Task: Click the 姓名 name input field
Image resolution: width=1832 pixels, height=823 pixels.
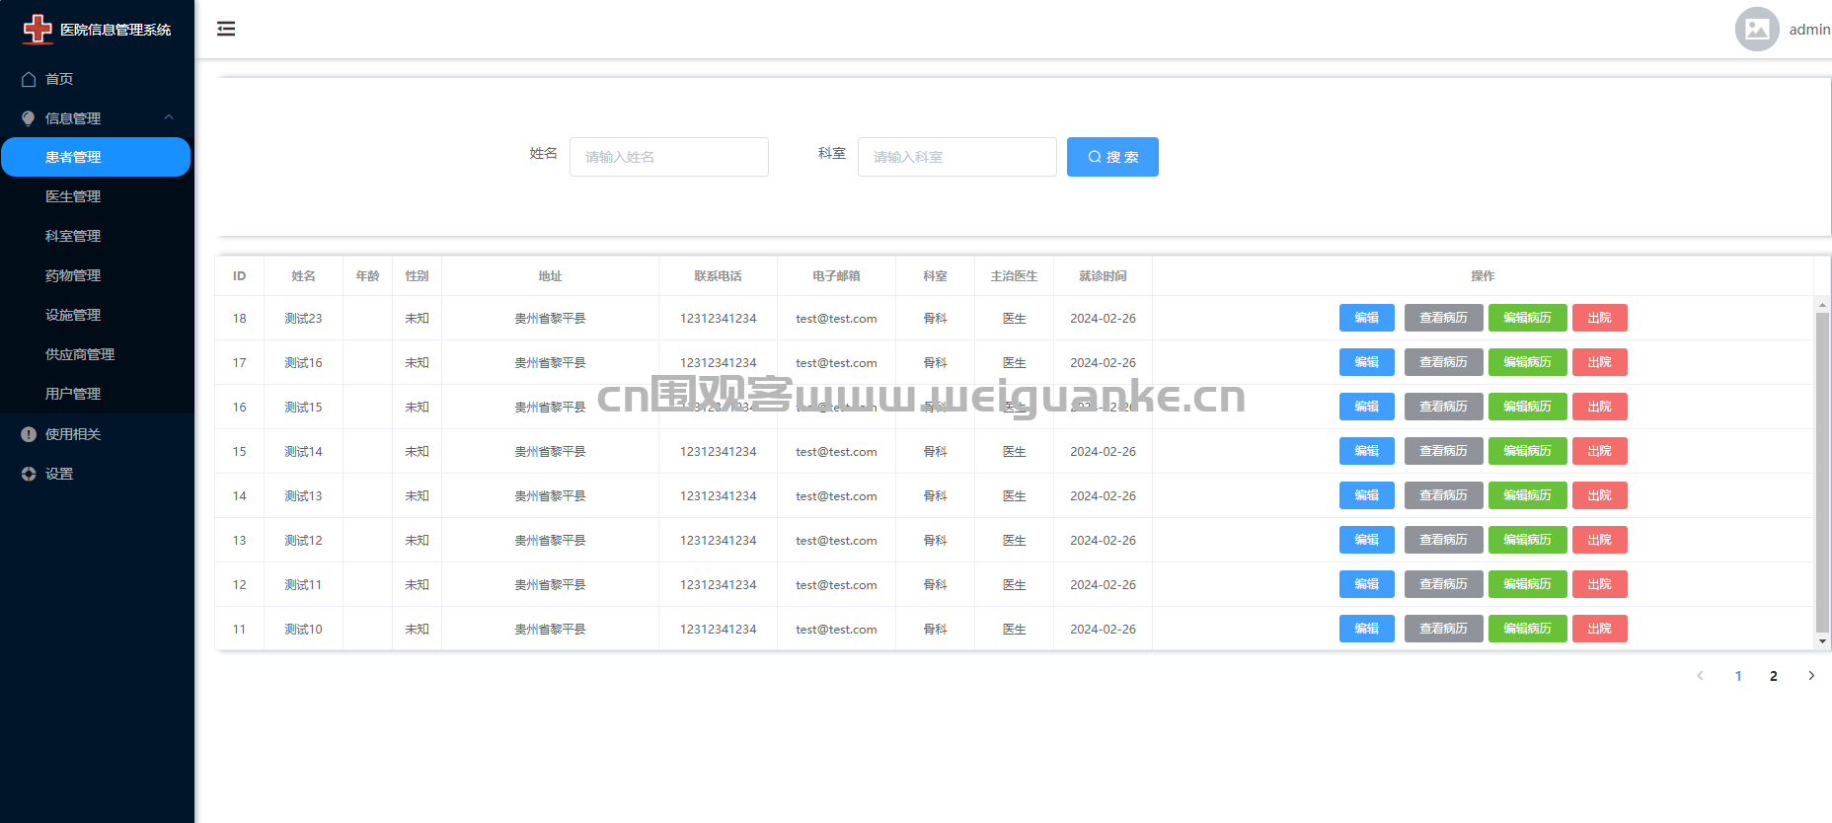Action: [668, 157]
